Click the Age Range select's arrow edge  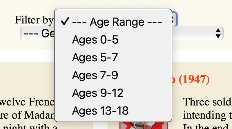(x=175, y=20)
